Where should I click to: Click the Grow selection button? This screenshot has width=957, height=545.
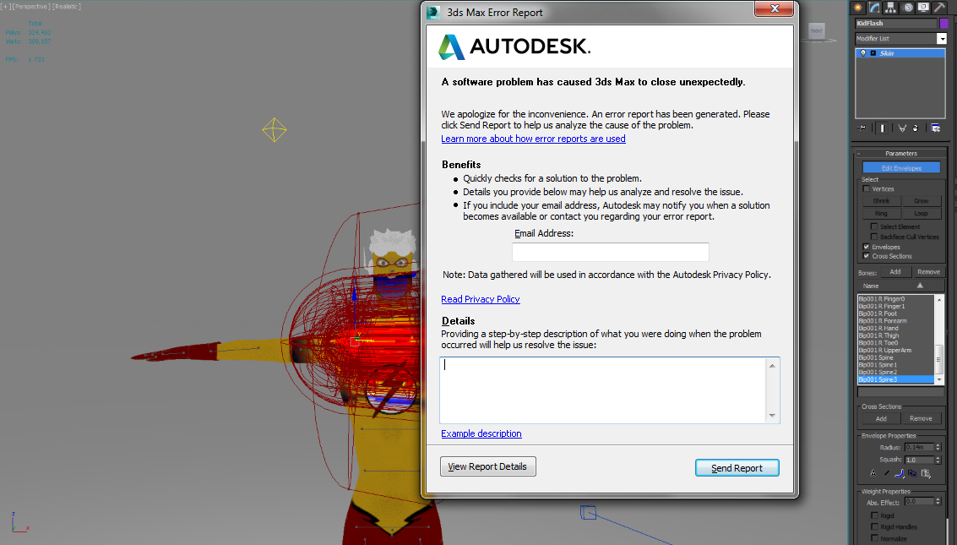click(x=921, y=201)
